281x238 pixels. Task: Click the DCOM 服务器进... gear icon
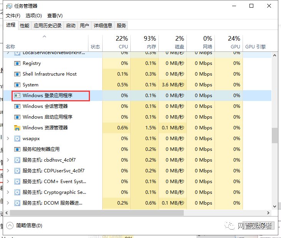click(x=17, y=203)
